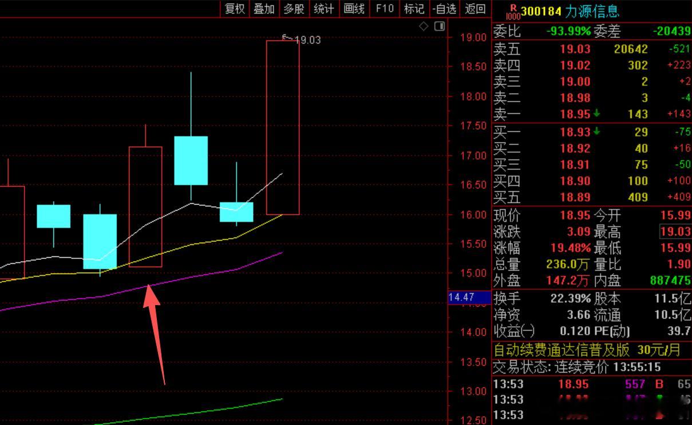The height and width of the screenshot is (425, 692).
Task: Click the 委比 value -93.99%
Action: pyautogui.click(x=568, y=31)
